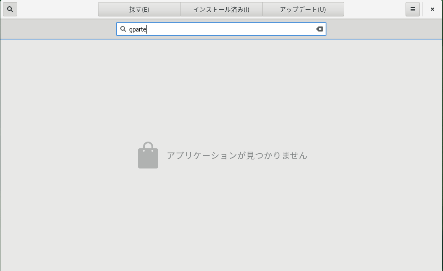Image resolution: width=443 pixels, height=271 pixels.
Task: Clear the search text with backspace icon
Action: [319, 29]
